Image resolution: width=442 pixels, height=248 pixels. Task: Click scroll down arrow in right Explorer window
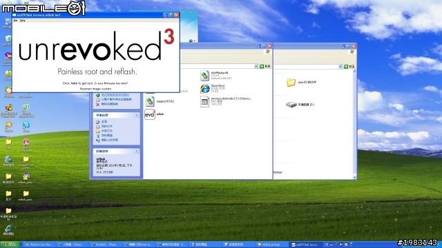click(x=354, y=177)
